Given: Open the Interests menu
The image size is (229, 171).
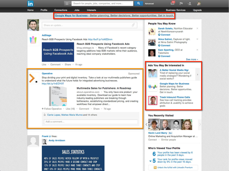Looking at the screenshot, I should [x=91, y=10].
